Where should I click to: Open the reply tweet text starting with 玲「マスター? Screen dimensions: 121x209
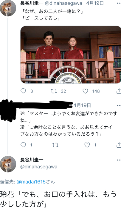coord(69,124)
